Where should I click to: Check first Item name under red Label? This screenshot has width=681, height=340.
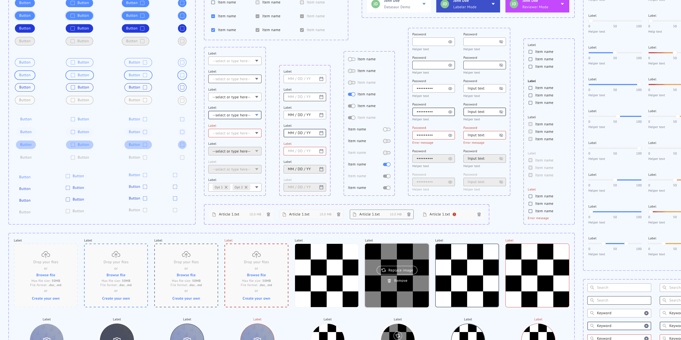(x=530, y=196)
